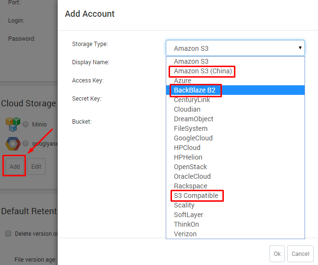Viewport: 318px width, 265px height.
Task: Open the Storage Type dropdown
Action: click(x=235, y=48)
